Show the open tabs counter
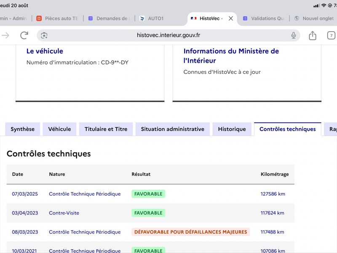This screenshot has width=337, height=253. point(331,35)
